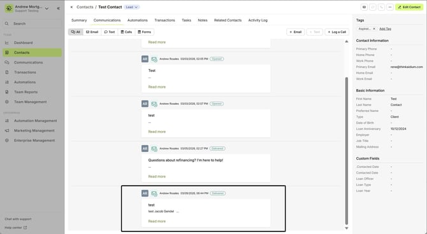Viewport: 427px width, 234px height.
Task: Click email icon on the 06:44 PM message
Action: 154,193
